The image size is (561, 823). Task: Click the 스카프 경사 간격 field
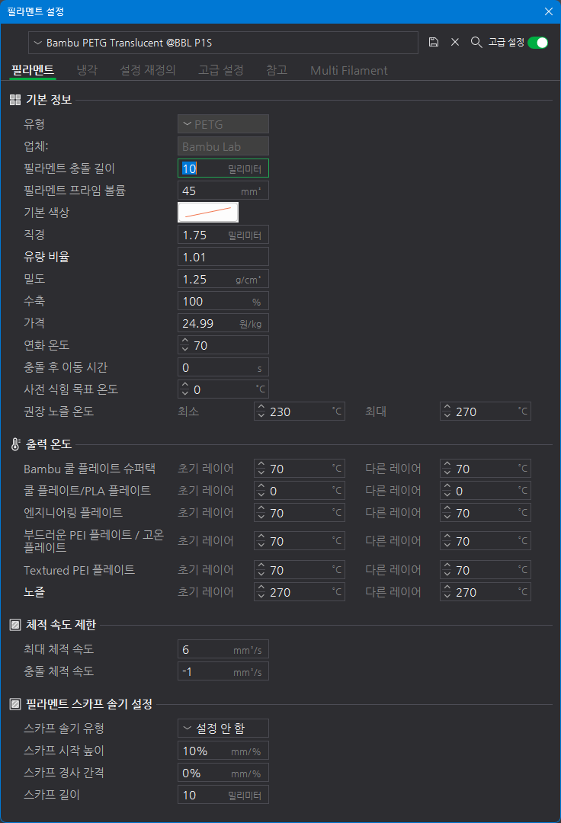(223, 773)
